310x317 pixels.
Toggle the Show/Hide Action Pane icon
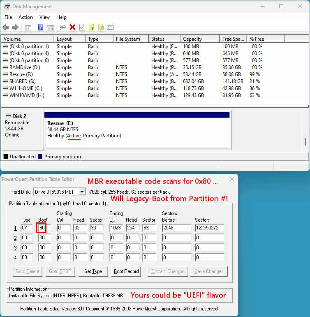50,28
